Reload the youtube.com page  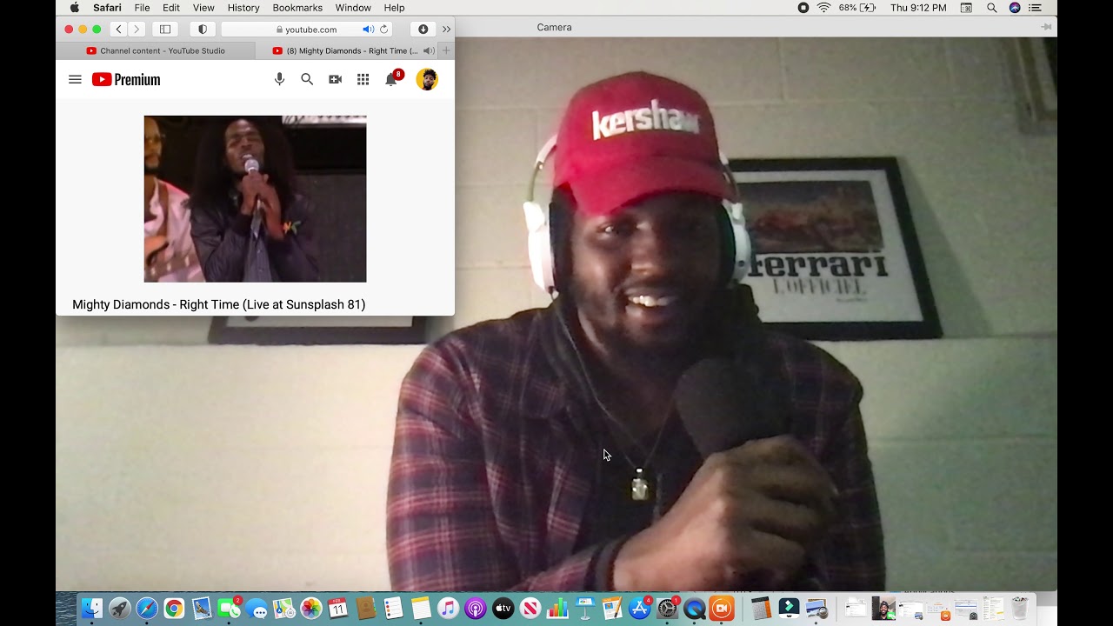[383, 29]
